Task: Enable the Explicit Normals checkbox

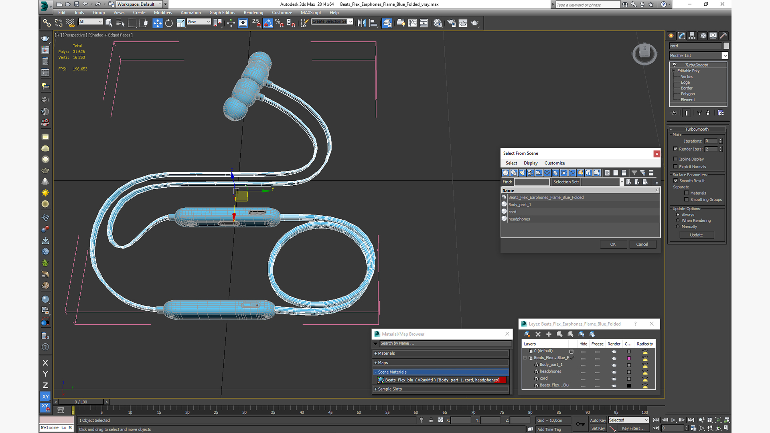Action: [675, 167]
